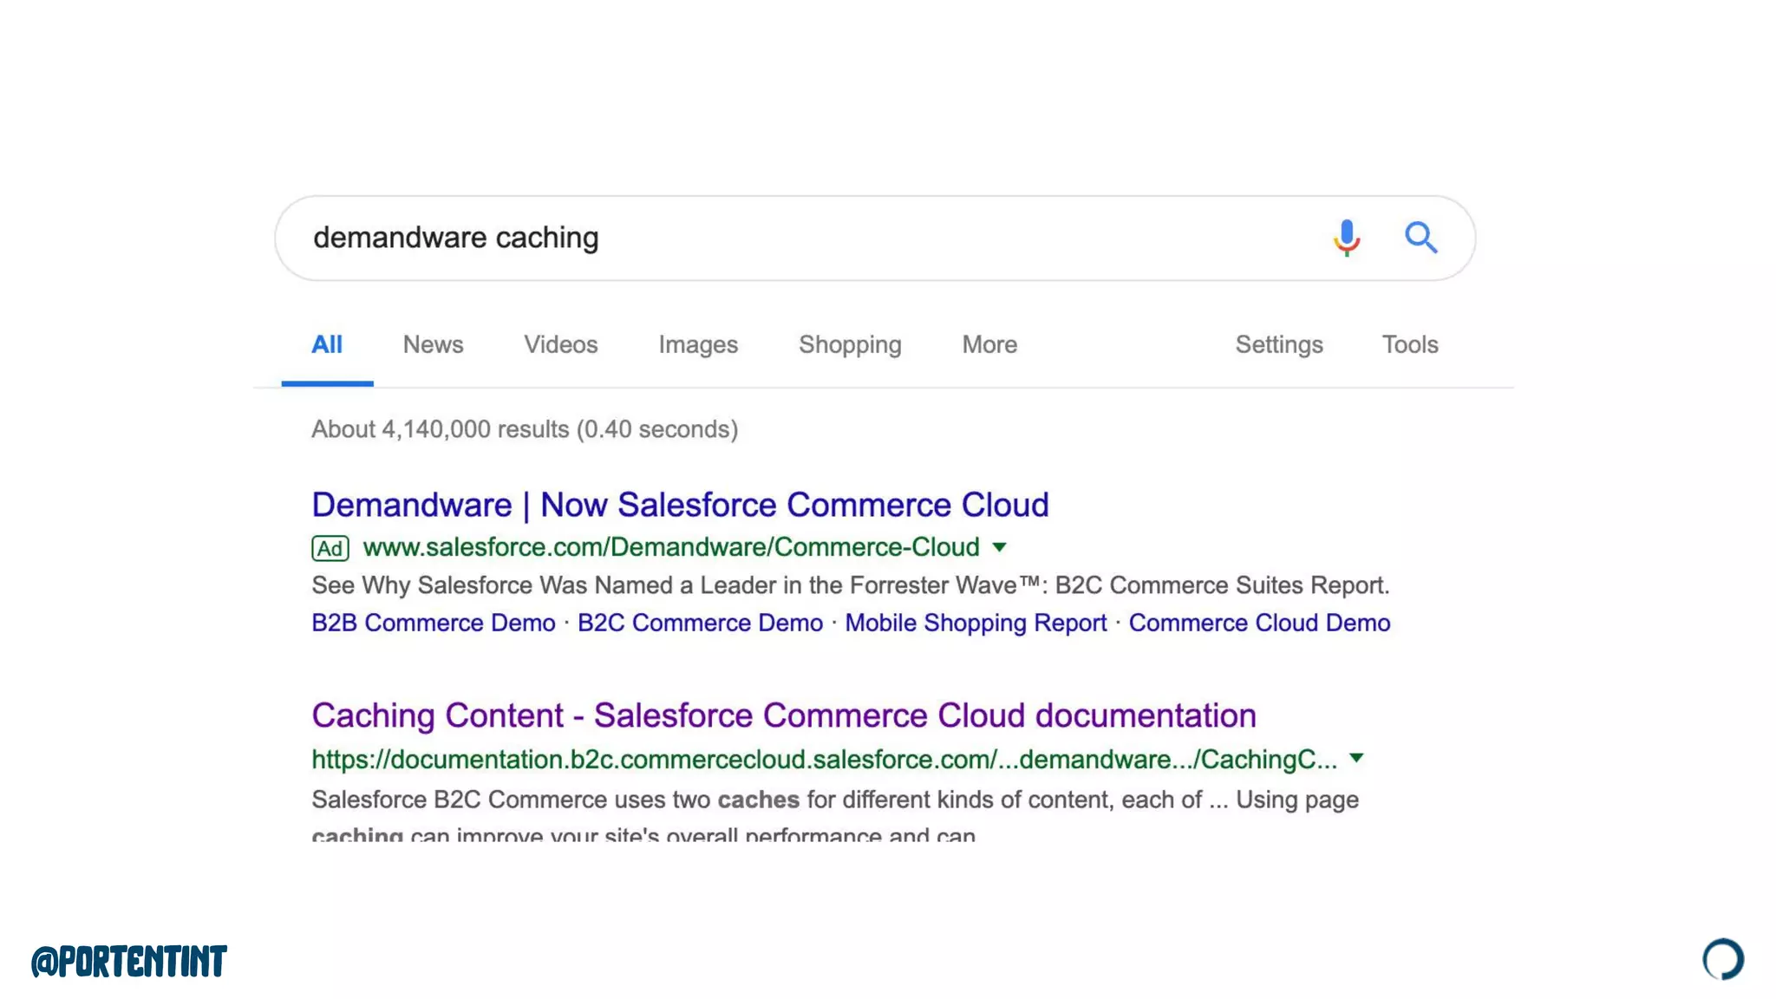
Task: Open the More search categories menu
Action: click(989, 344)
